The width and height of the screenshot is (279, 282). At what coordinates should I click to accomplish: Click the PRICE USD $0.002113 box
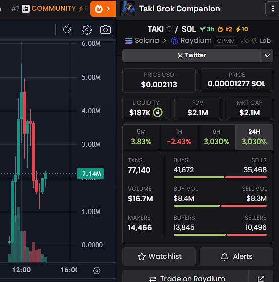tap(159, 81)
